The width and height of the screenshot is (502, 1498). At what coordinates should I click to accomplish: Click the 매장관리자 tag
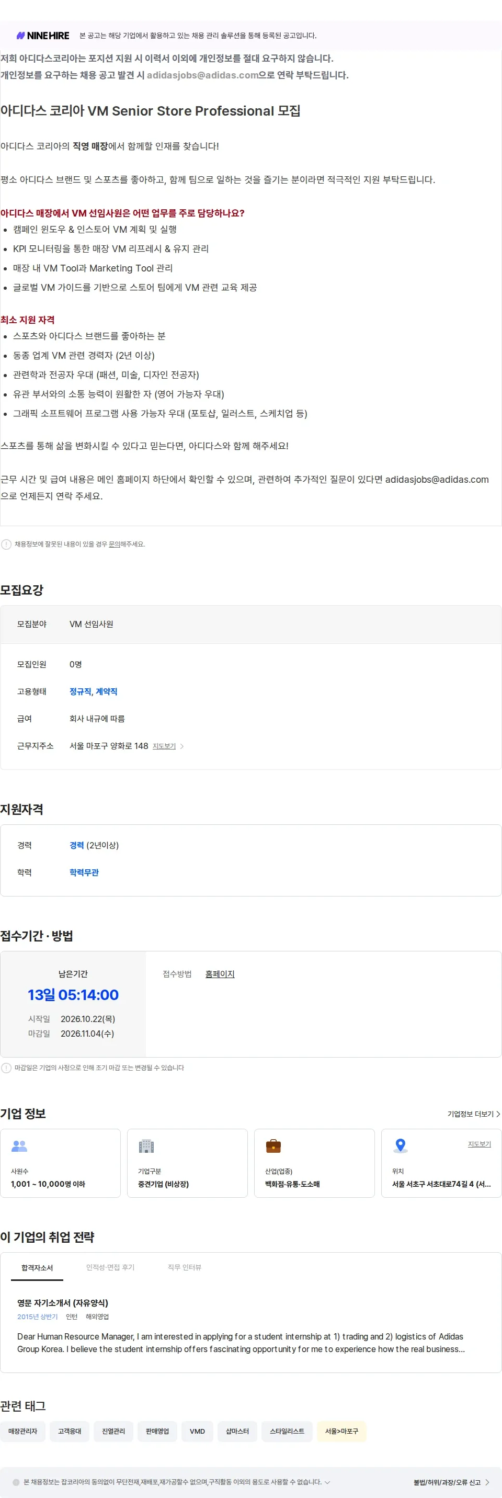(x=22, y=1431)
